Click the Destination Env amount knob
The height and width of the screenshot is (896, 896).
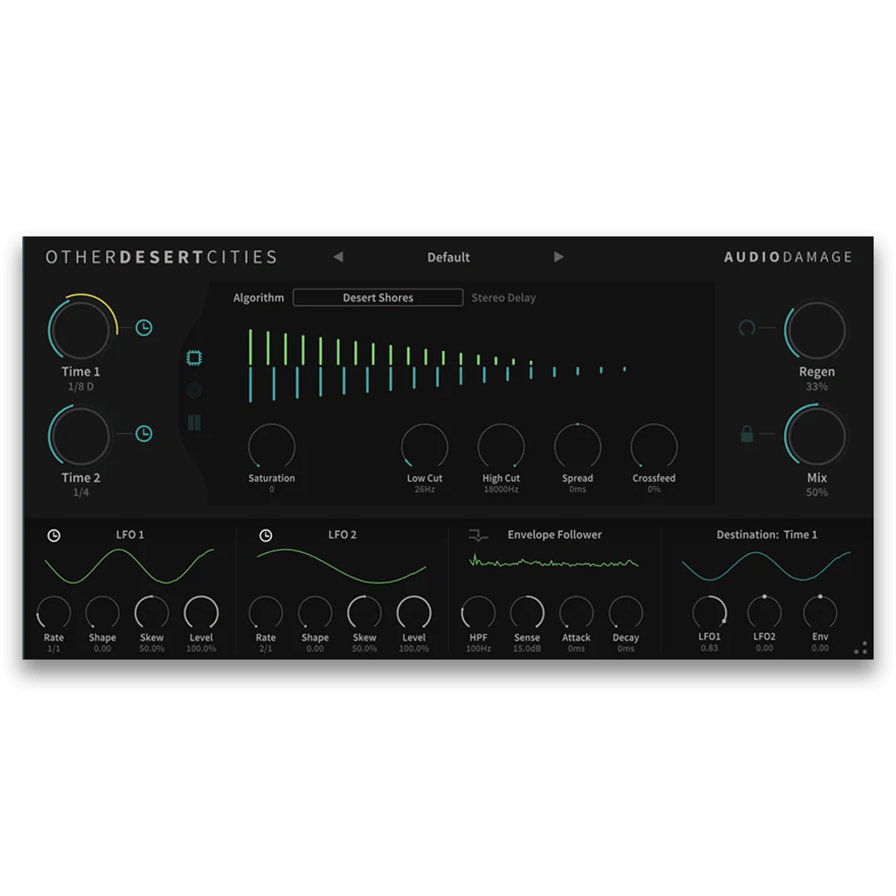pyautogui.click(x=820, y=612)
